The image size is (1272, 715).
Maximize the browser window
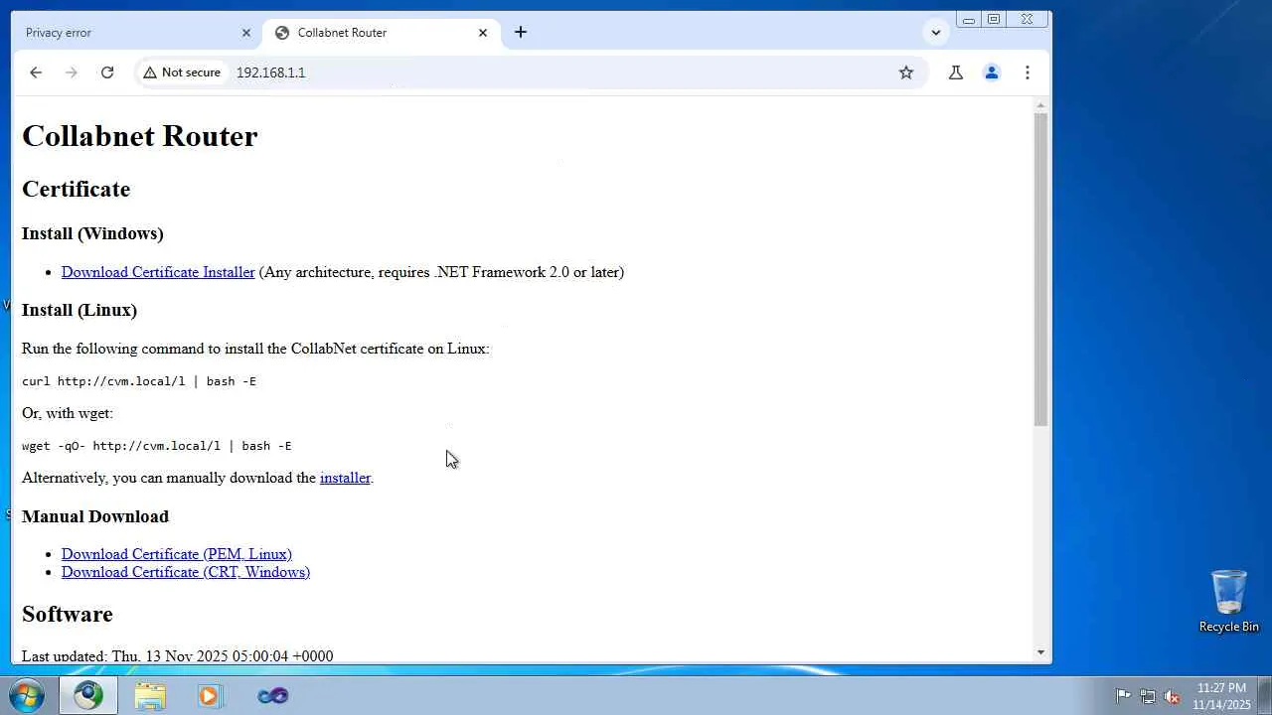994,19
